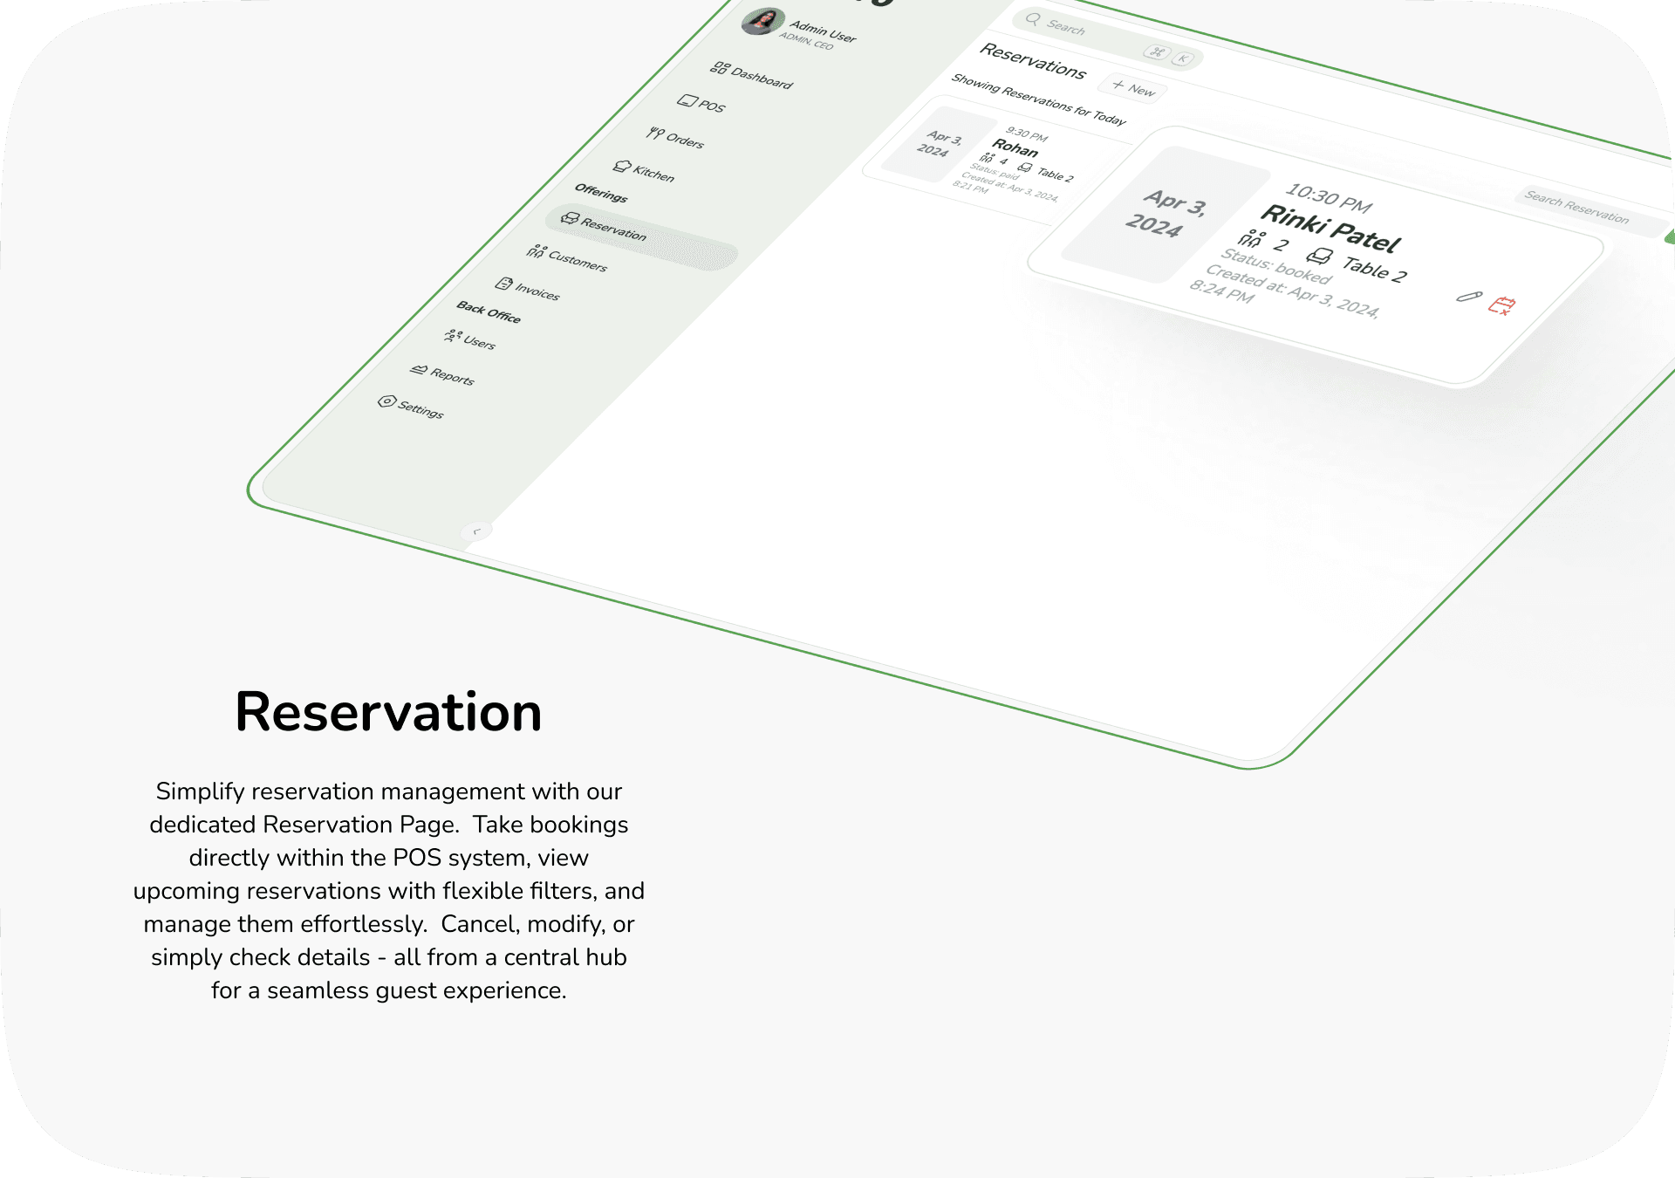Go to Invoices menu label
The width and height of the screenshot is (1675, 1178).
[537, 292]
